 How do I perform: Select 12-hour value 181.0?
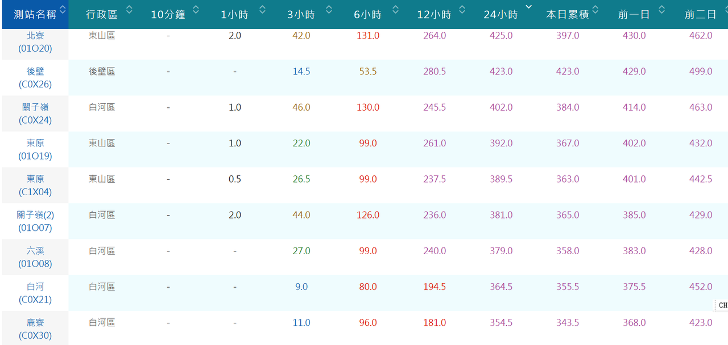pyautogui.click(x=435, y=322)
